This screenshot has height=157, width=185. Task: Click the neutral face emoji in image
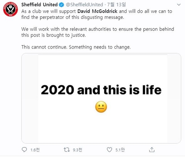[x=101, y=107]
